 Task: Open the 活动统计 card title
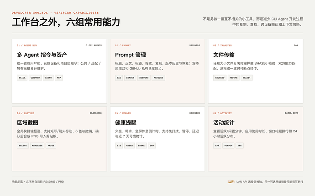224,122
